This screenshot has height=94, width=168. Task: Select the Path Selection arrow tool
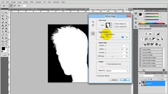point(3,38)
